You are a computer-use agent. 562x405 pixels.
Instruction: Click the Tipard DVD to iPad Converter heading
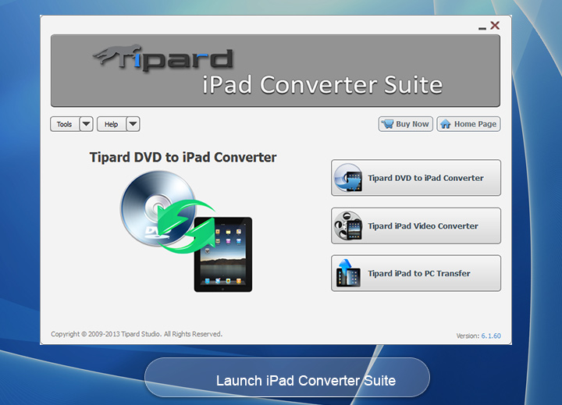[183, 158]
